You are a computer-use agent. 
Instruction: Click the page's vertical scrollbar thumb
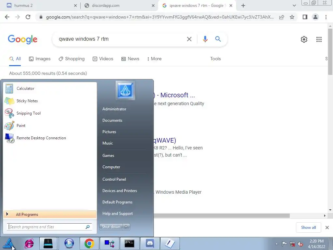click(x=330, y=52)
